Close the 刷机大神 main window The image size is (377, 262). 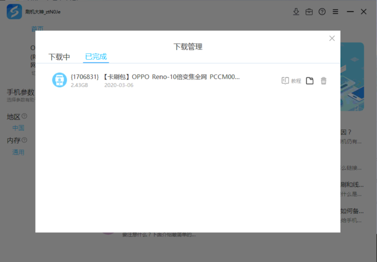click(x=364, y=11)
